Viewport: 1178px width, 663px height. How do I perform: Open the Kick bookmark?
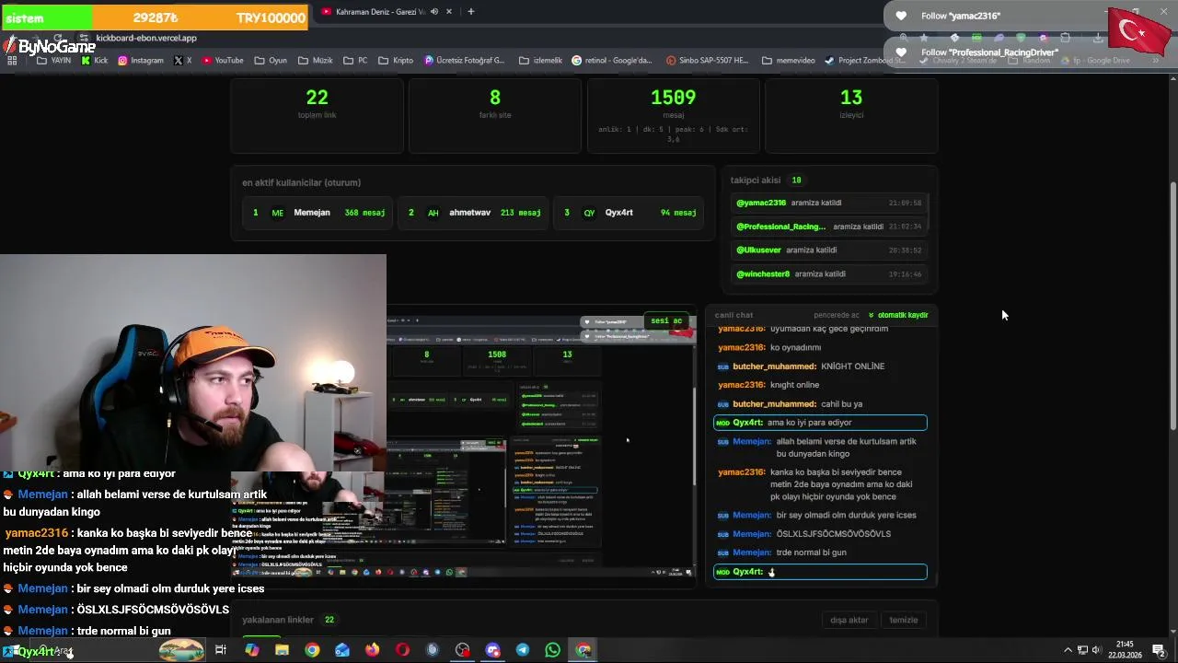[x=95, y=61]
